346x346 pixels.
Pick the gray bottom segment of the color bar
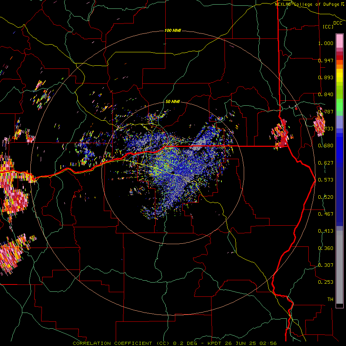tap(339, 268)
